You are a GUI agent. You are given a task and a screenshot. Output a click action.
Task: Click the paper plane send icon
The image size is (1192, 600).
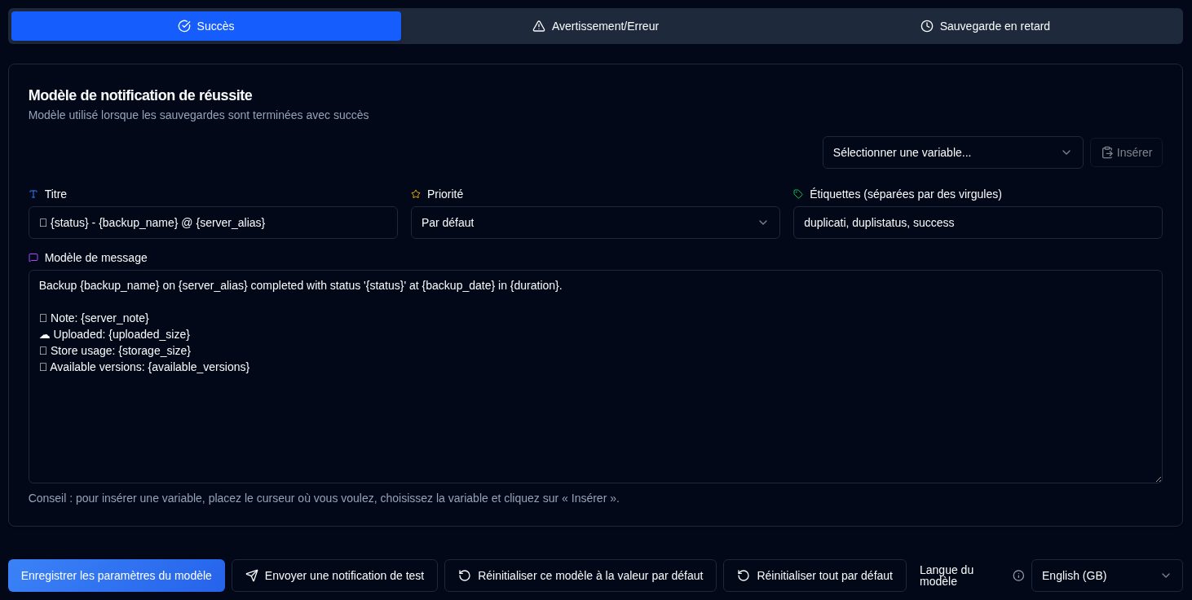click(x=252, y=576)
